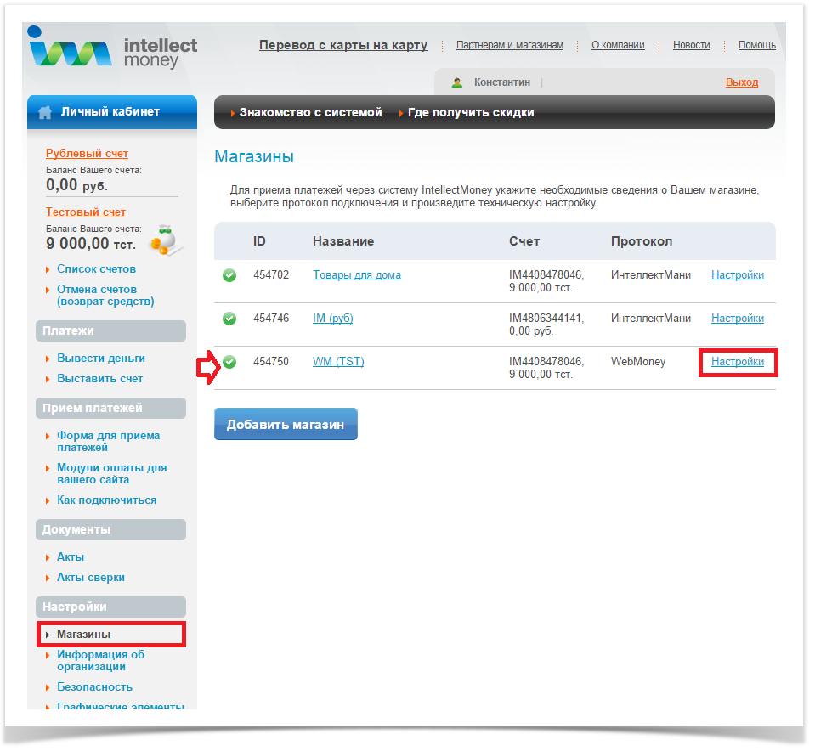Open the Товары для дома shop link
Screen dimensions: 815x751
pyautogui.click(x=356, y=275)
